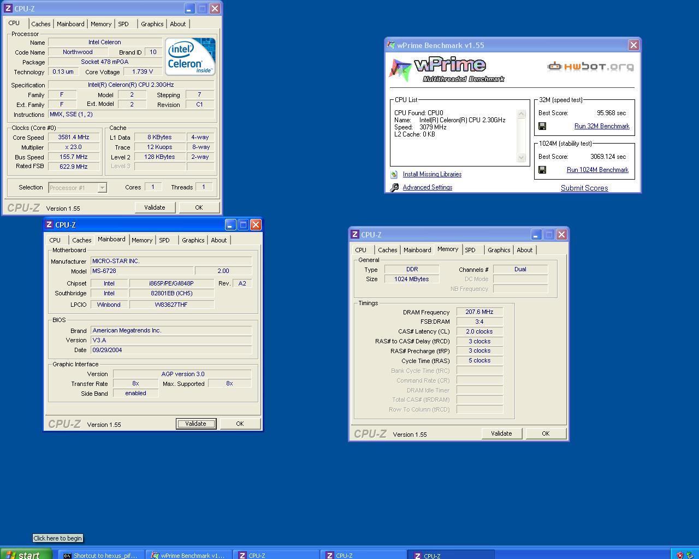Click the Advanced Settings magnifier icon

coord(394,188)
